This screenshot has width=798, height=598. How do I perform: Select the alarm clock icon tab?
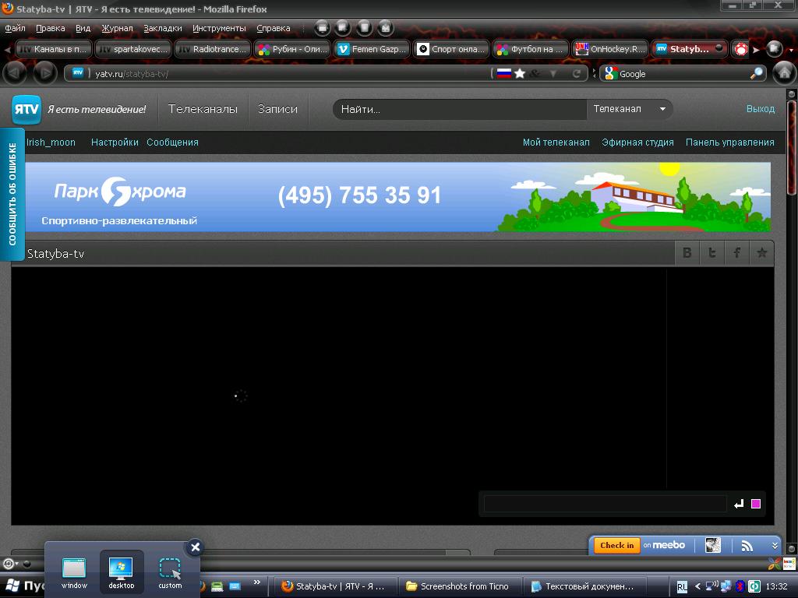(x=741, y=49)
